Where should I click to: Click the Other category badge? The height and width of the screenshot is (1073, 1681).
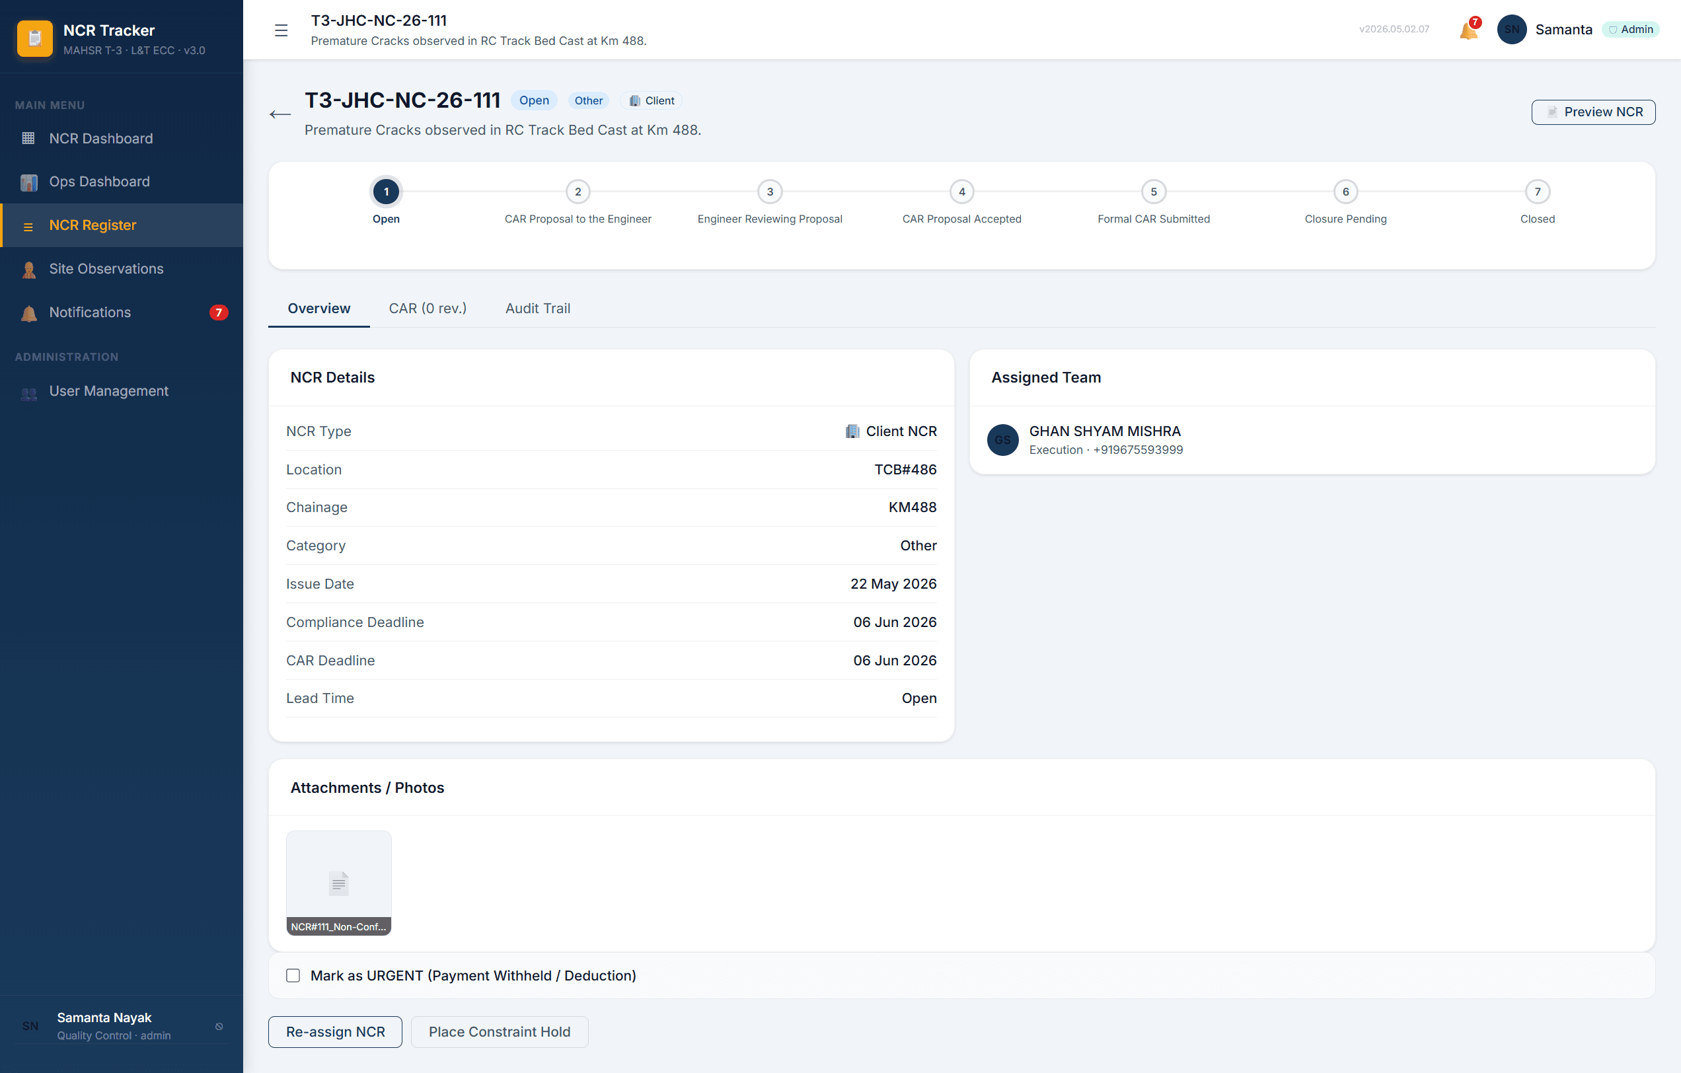point(589,100)
